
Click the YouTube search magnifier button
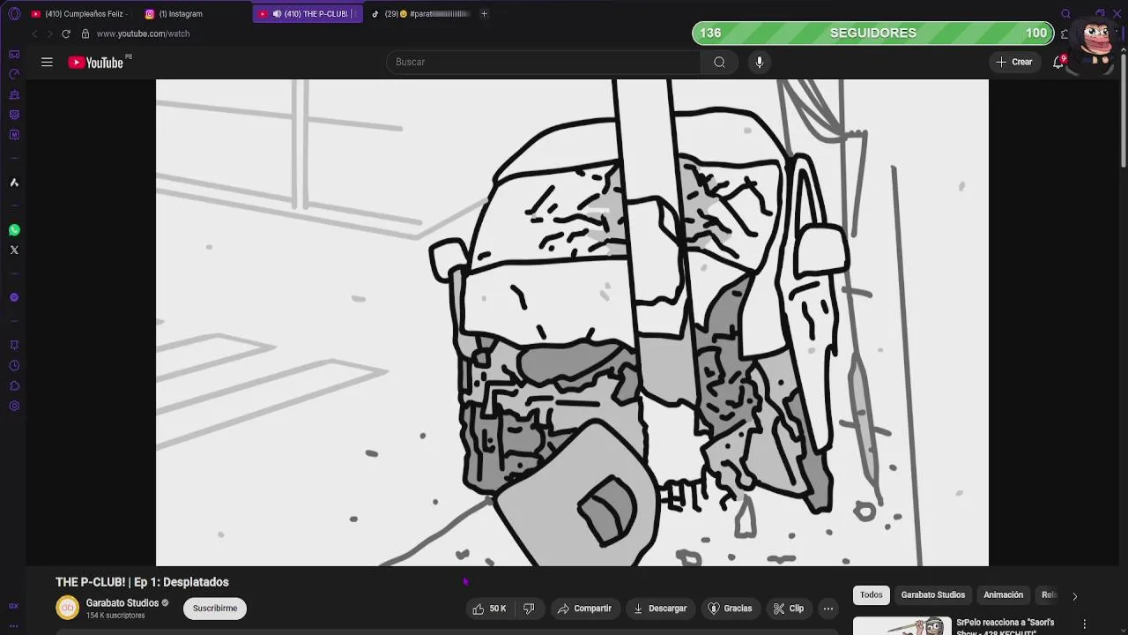[719, 62]
